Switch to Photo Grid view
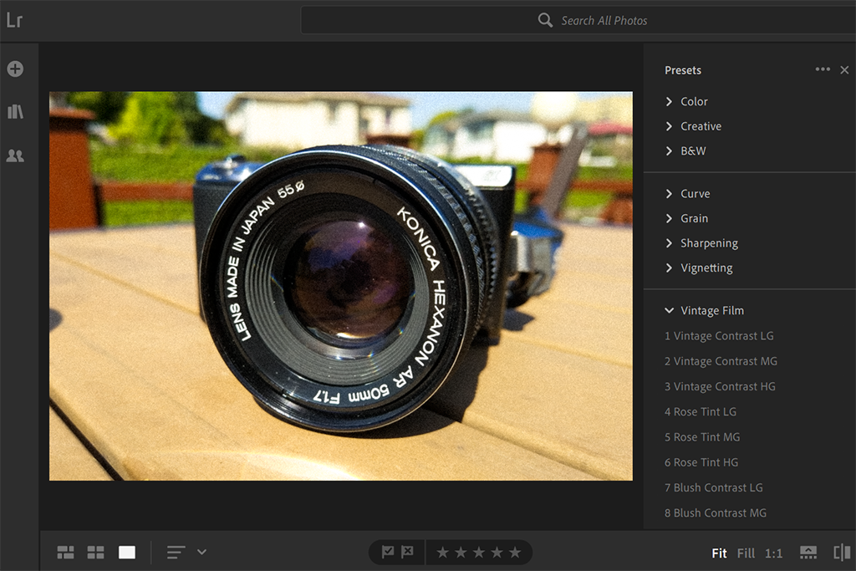The width and height of the screenshot is (856, 571). [x=65, y=553]
